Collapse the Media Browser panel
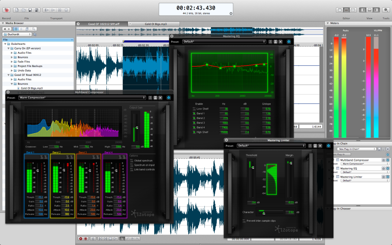This screenshot has height=245, width=392. pos(3,23)
